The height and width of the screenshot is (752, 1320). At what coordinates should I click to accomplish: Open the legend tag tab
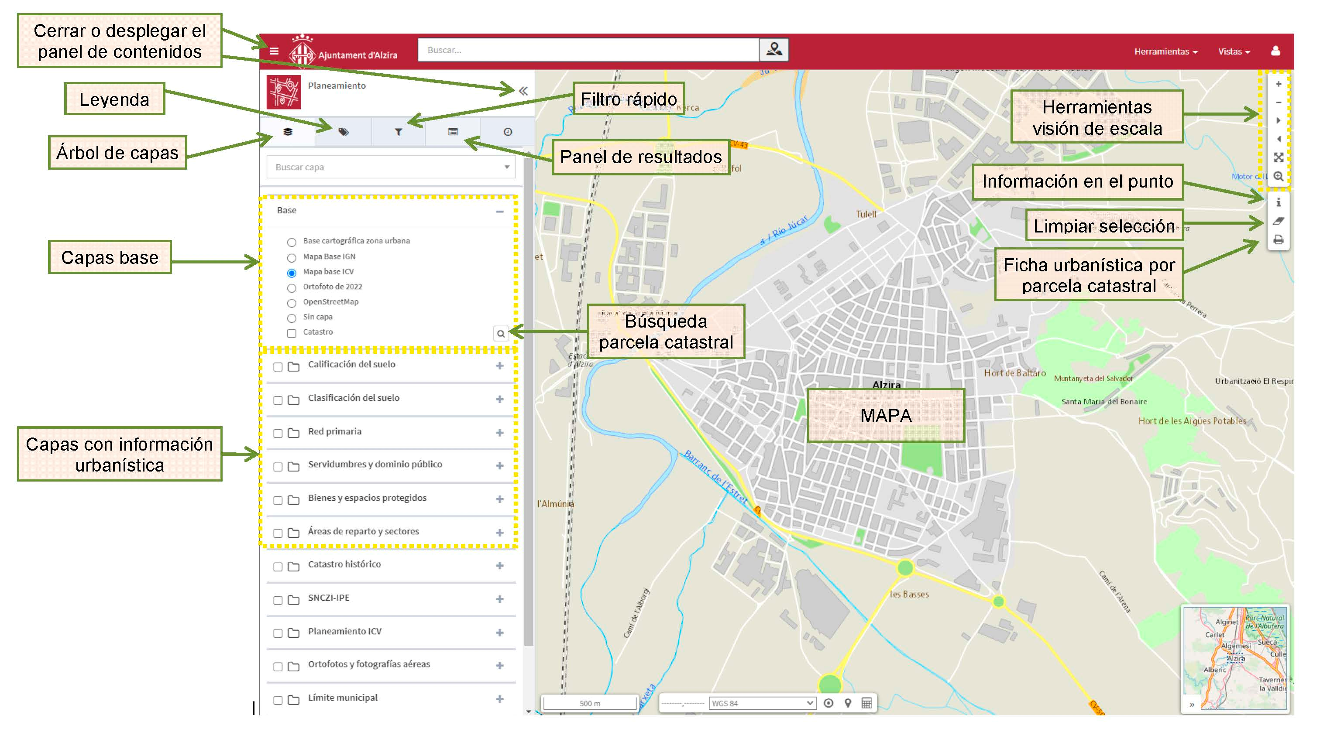click(x=343, y=132)
